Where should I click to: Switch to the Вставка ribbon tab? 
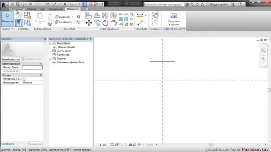click(32, 9)
